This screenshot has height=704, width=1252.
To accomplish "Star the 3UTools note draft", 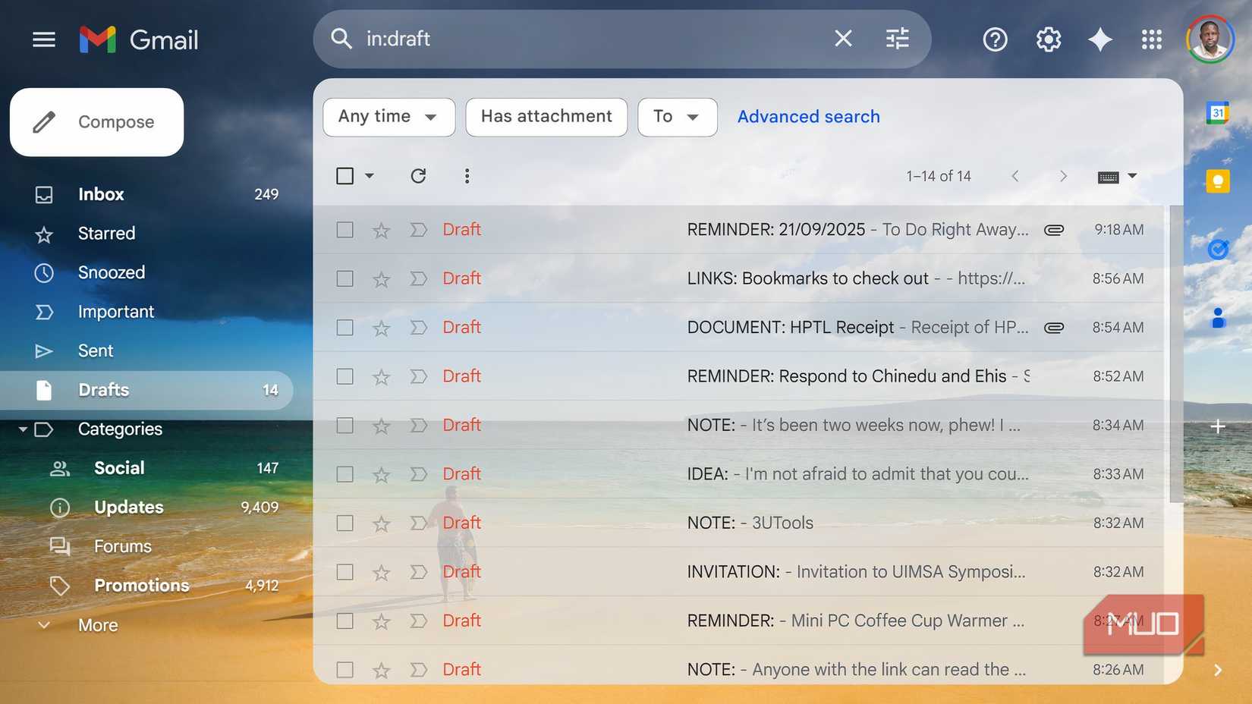I will click(381, 523).
